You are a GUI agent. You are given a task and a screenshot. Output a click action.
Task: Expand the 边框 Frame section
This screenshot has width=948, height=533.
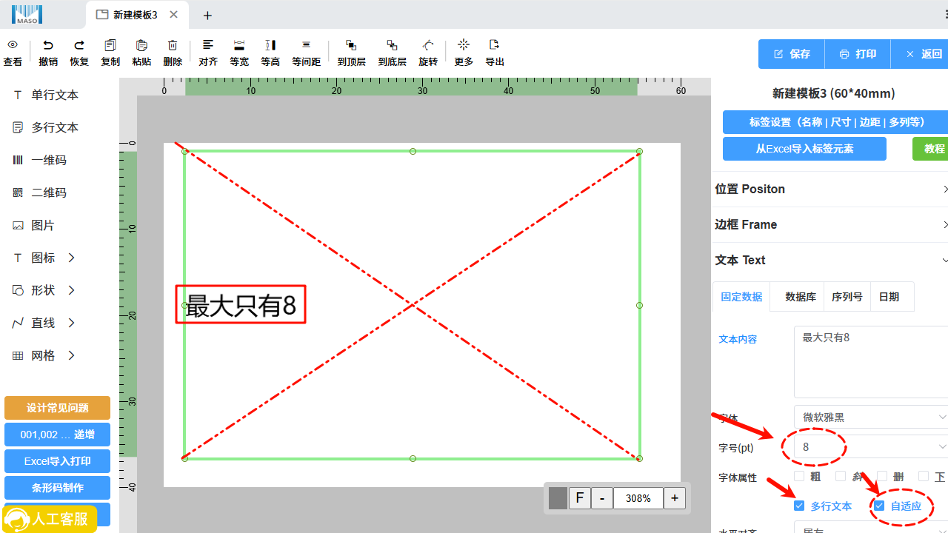tap(829, 224)
